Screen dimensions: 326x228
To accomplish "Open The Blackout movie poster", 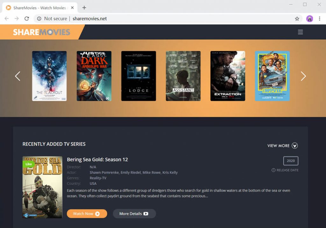I will click(x=49, y=76).
